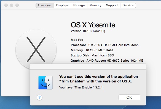
Task: Switch to the Service tab
Action: coord(128,5)
